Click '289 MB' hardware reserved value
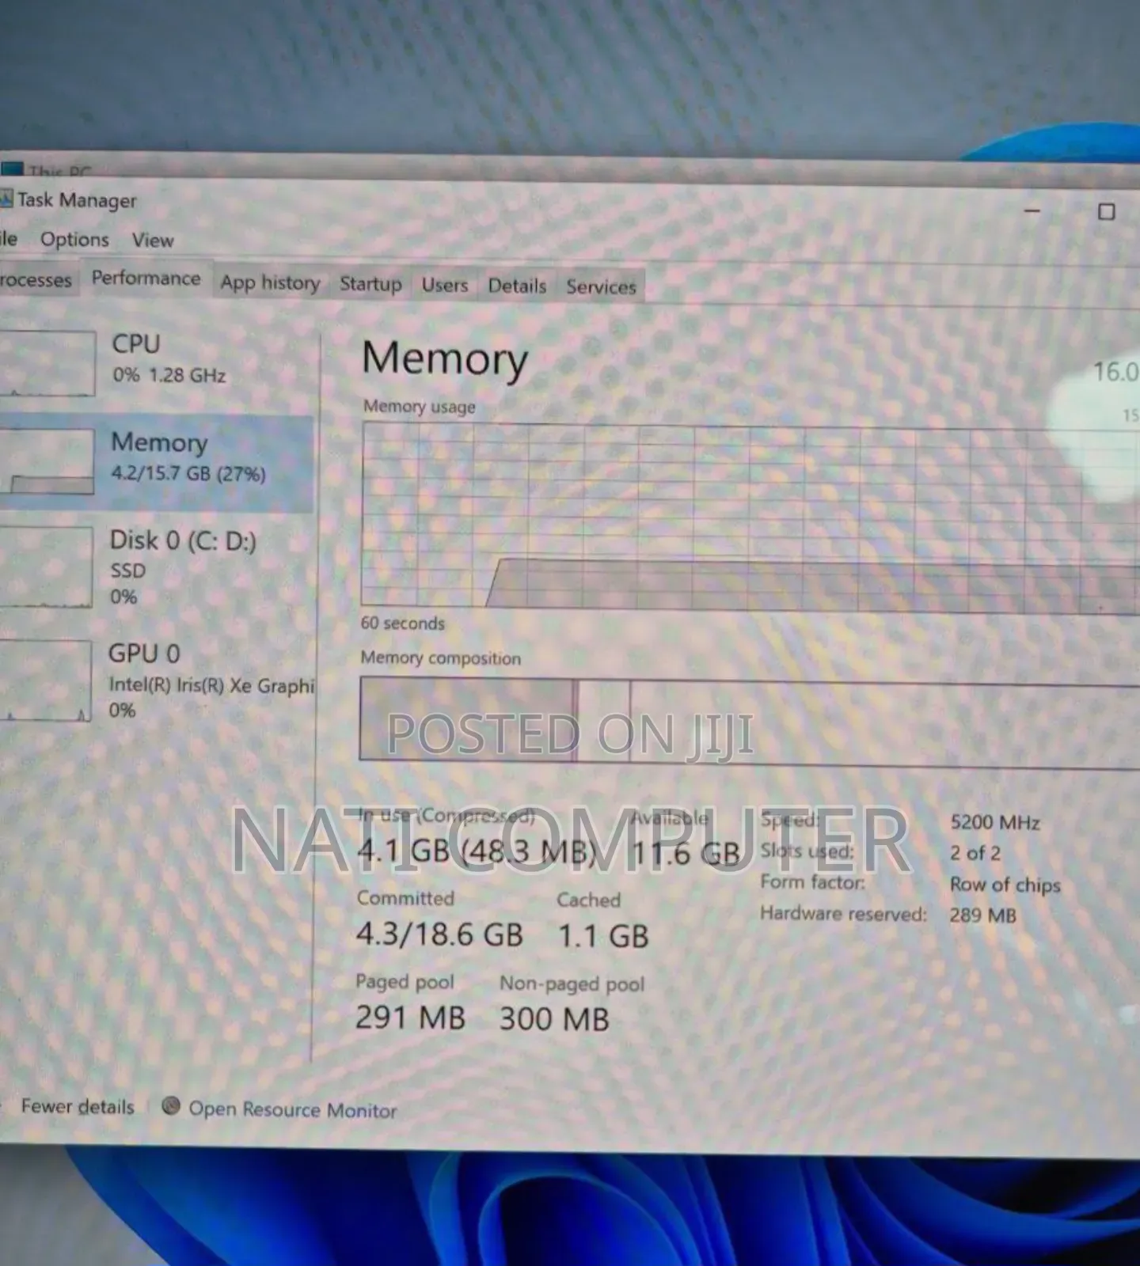The width and height of the screenshot is (1140, 1266). (x=982, y=915)
